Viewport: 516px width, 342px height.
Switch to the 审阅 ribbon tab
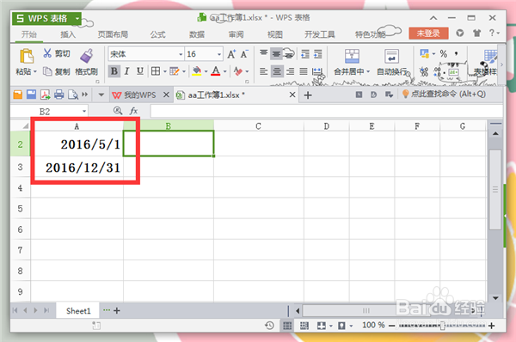coord(236,34)
